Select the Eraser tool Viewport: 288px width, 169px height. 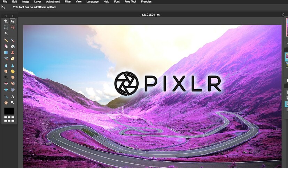6,46
